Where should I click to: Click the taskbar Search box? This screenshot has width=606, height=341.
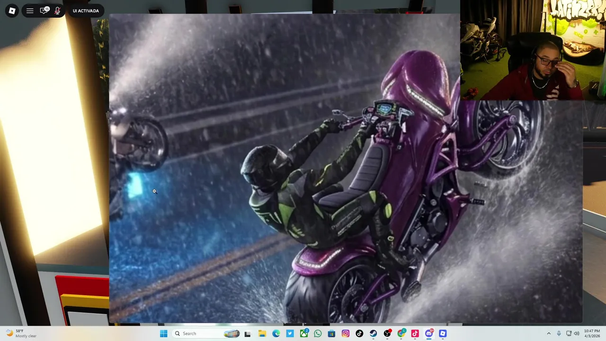pos(206,333)
